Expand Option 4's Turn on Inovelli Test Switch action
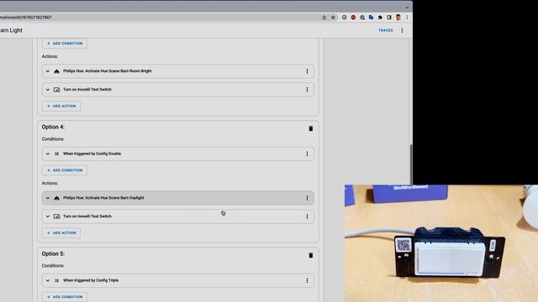The width and height of the screenshot is (538, 302). [48, 216]
